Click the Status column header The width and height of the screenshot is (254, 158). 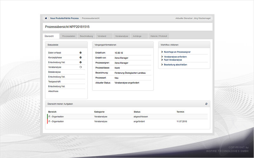[137, 112]
